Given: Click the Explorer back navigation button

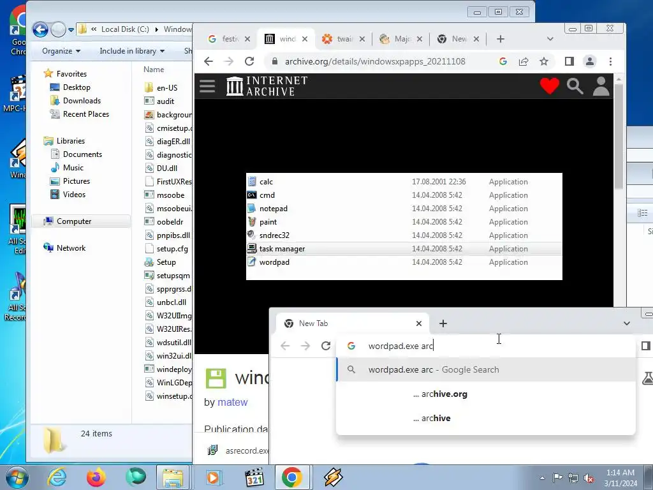Looking at the screenshot, I should point(40,29).
